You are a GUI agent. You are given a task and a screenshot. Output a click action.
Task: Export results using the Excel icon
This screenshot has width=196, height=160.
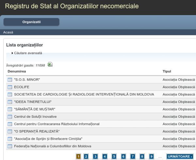coord(50,64)
